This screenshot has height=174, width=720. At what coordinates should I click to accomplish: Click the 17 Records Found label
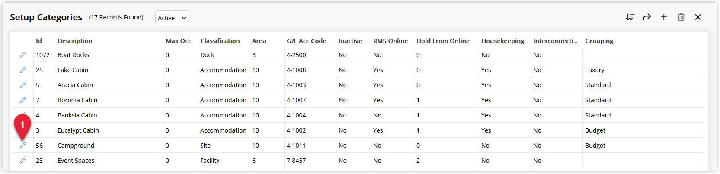(116, 17)
